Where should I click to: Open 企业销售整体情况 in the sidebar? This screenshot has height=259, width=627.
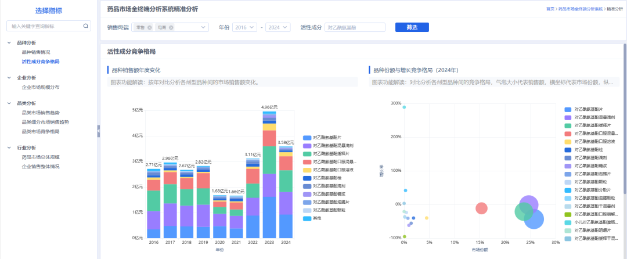pyautogui.click(x=41, y=167)
